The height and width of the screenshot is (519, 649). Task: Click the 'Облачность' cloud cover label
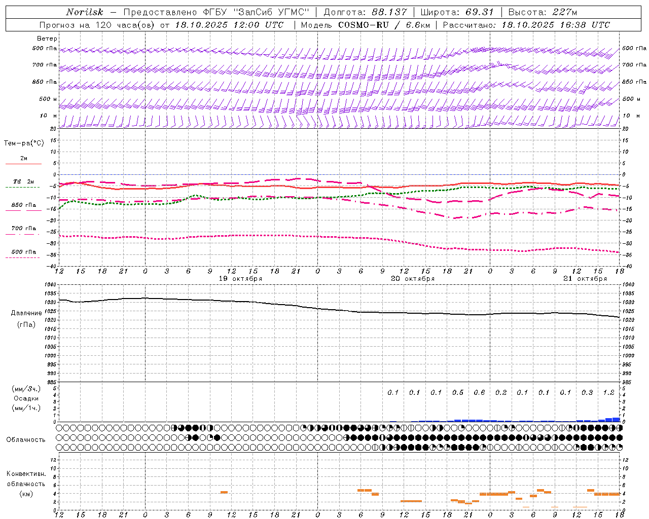point(26,440)
